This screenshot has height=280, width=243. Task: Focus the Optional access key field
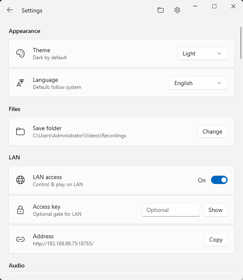[171, 210]
